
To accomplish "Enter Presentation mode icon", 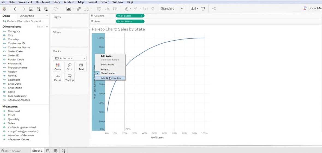I will point(203,9).
